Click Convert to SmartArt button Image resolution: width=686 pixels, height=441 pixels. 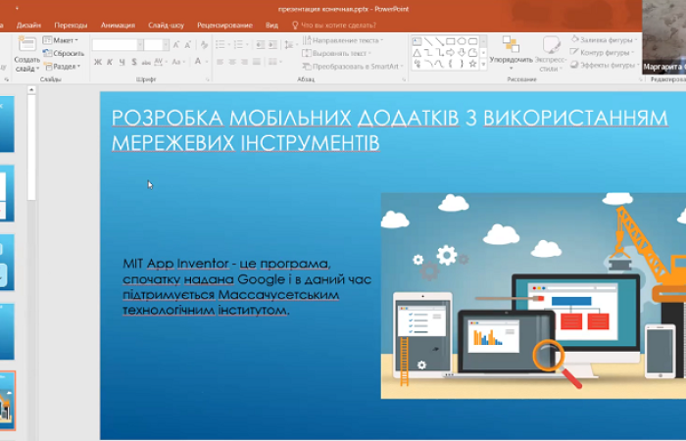coord(353,67)
